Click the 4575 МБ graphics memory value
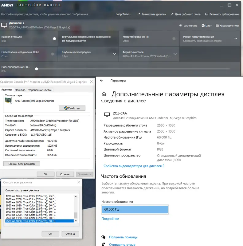Viewport: 243px width, 246px height. [52, 141]
